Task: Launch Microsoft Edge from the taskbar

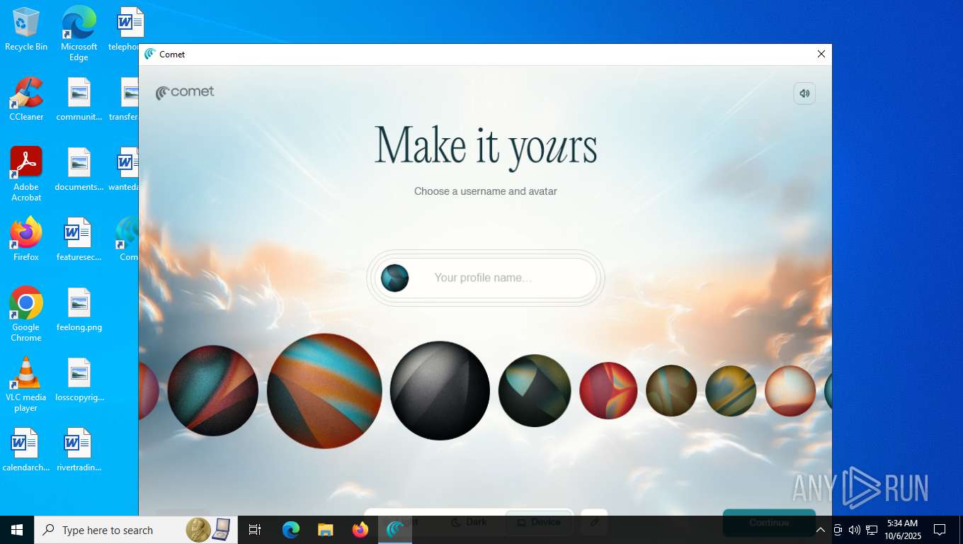Action: (x=291, y=530)
